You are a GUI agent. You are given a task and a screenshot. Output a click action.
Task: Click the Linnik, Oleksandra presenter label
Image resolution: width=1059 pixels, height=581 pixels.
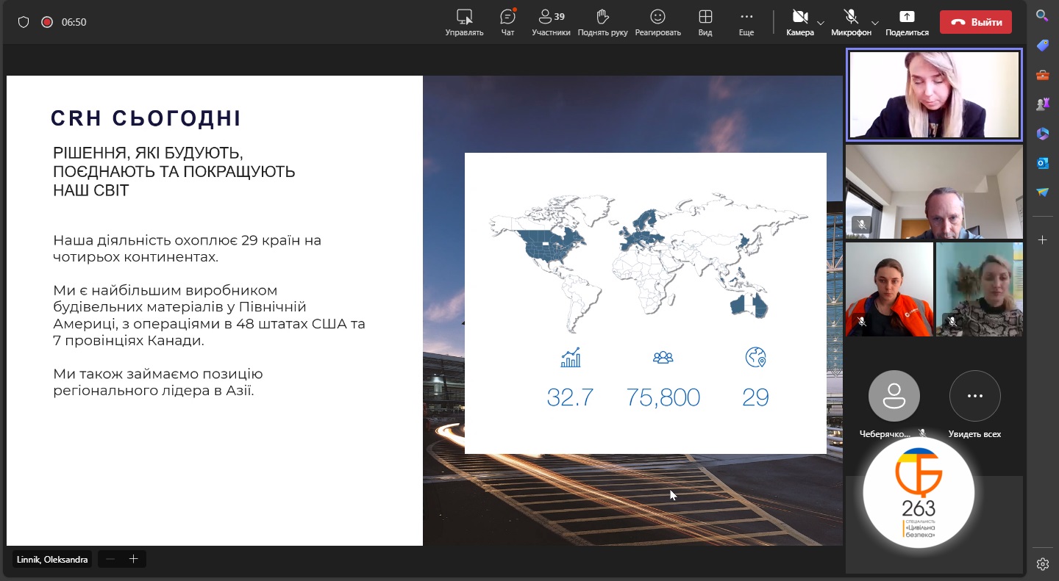click(52, 560)
